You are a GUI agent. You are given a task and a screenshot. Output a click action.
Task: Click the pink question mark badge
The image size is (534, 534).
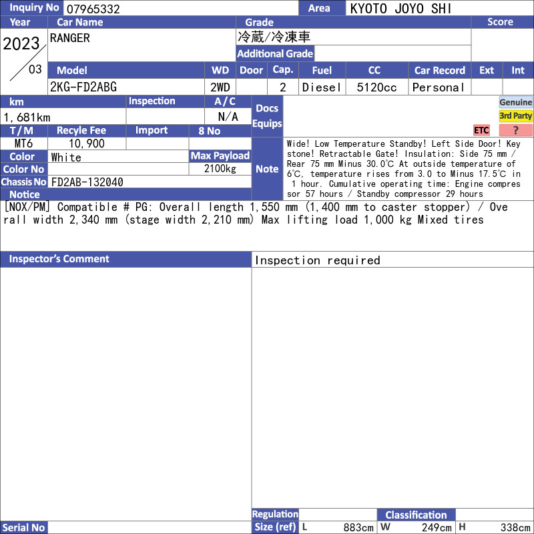click(x=515, y=130)
